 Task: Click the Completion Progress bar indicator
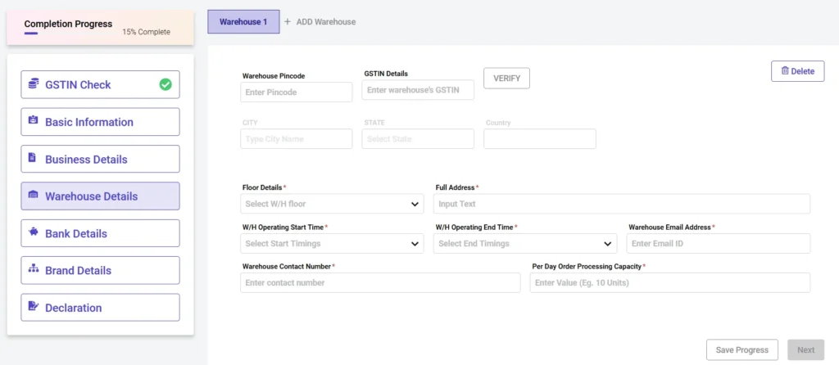(x=31, y=34)
